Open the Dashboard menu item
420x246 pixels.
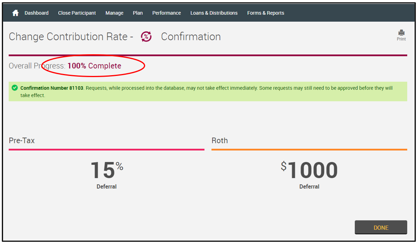(36, 13)
